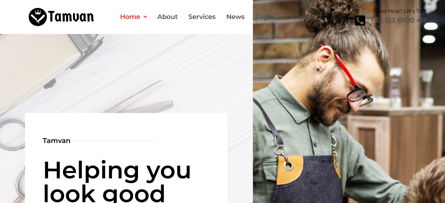Click the Tamvan label above the headline

click(57, 141)
